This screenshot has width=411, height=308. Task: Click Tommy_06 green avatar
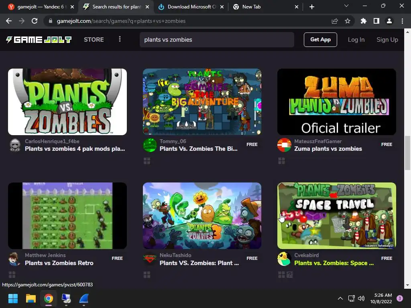(x=150, y=145)
